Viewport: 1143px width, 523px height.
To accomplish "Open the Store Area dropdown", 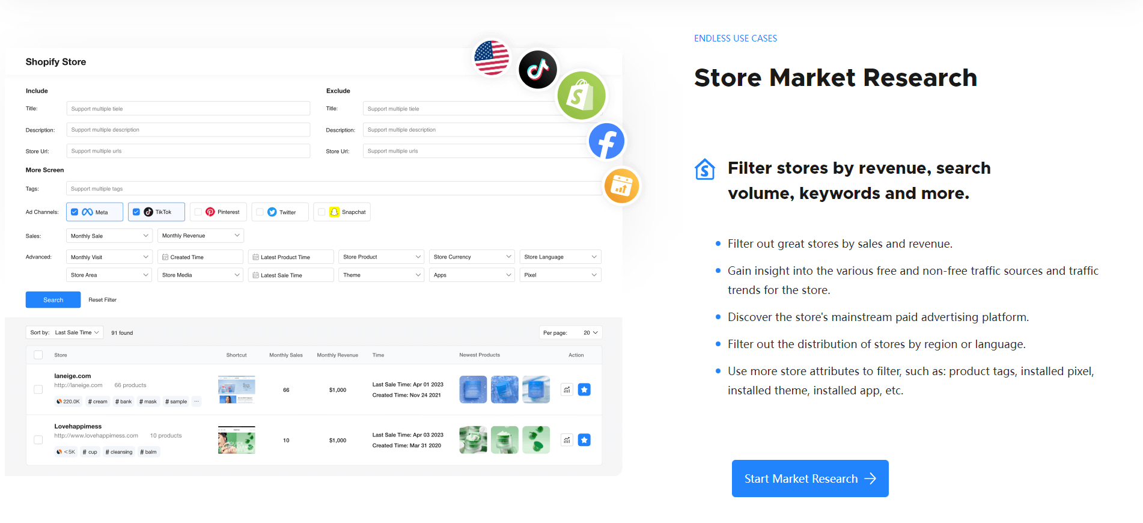I will click(109, 275).
